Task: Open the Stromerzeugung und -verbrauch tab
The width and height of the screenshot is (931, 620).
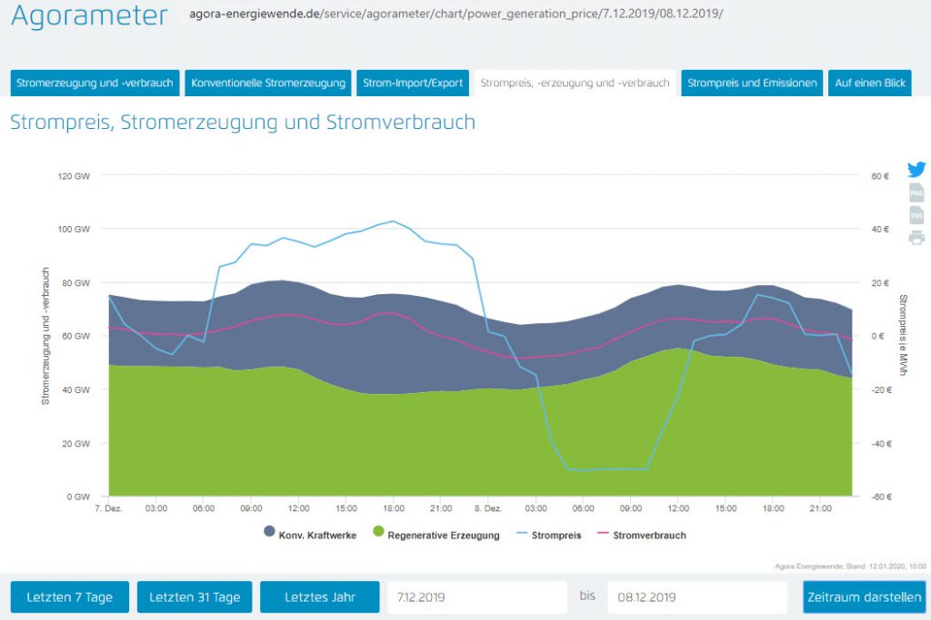Action: [95, 83]
